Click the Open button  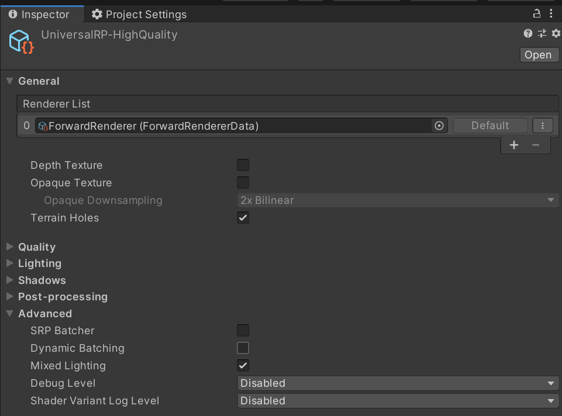pos(538,54)
